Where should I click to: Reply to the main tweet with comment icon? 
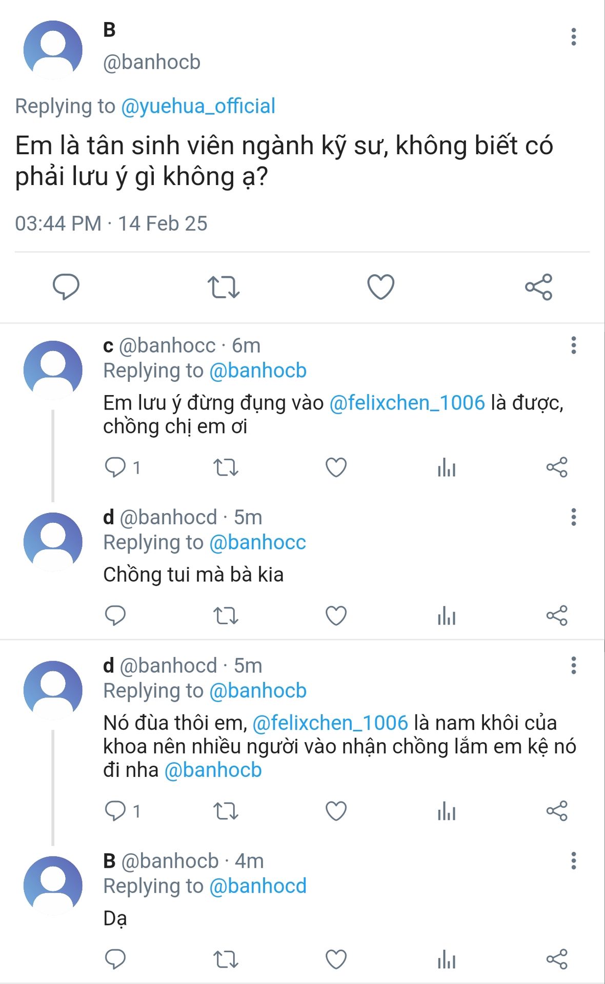(66, 286)
